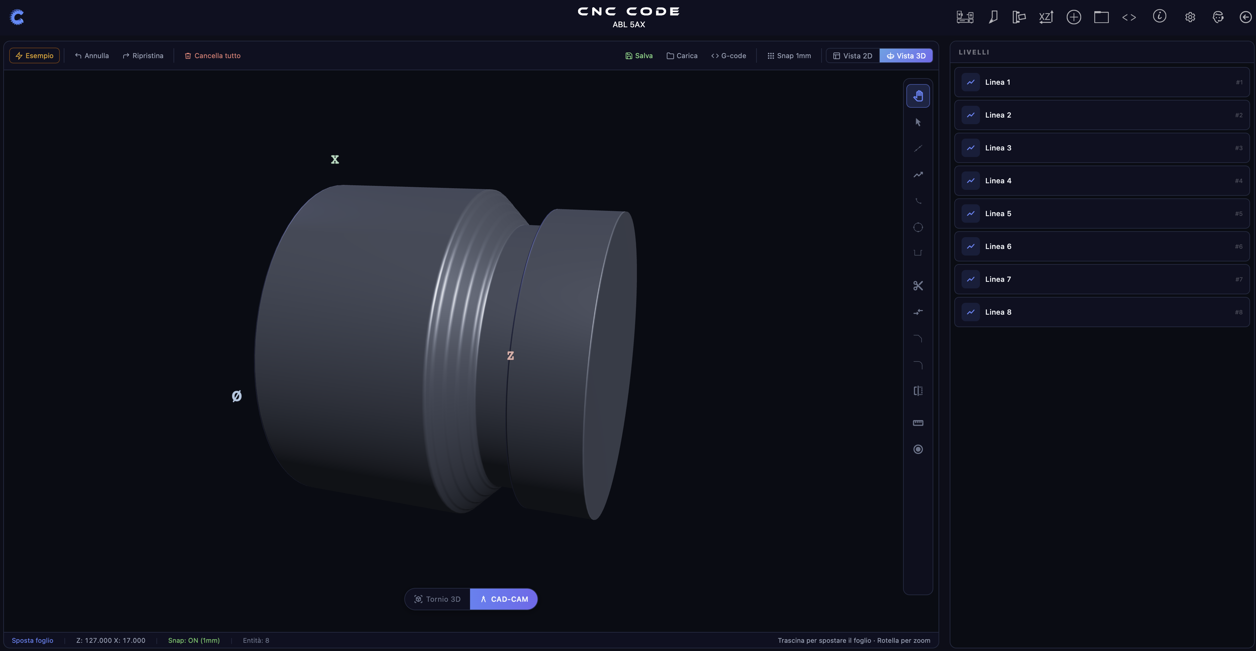Open the XZ axes icon

1046,17
